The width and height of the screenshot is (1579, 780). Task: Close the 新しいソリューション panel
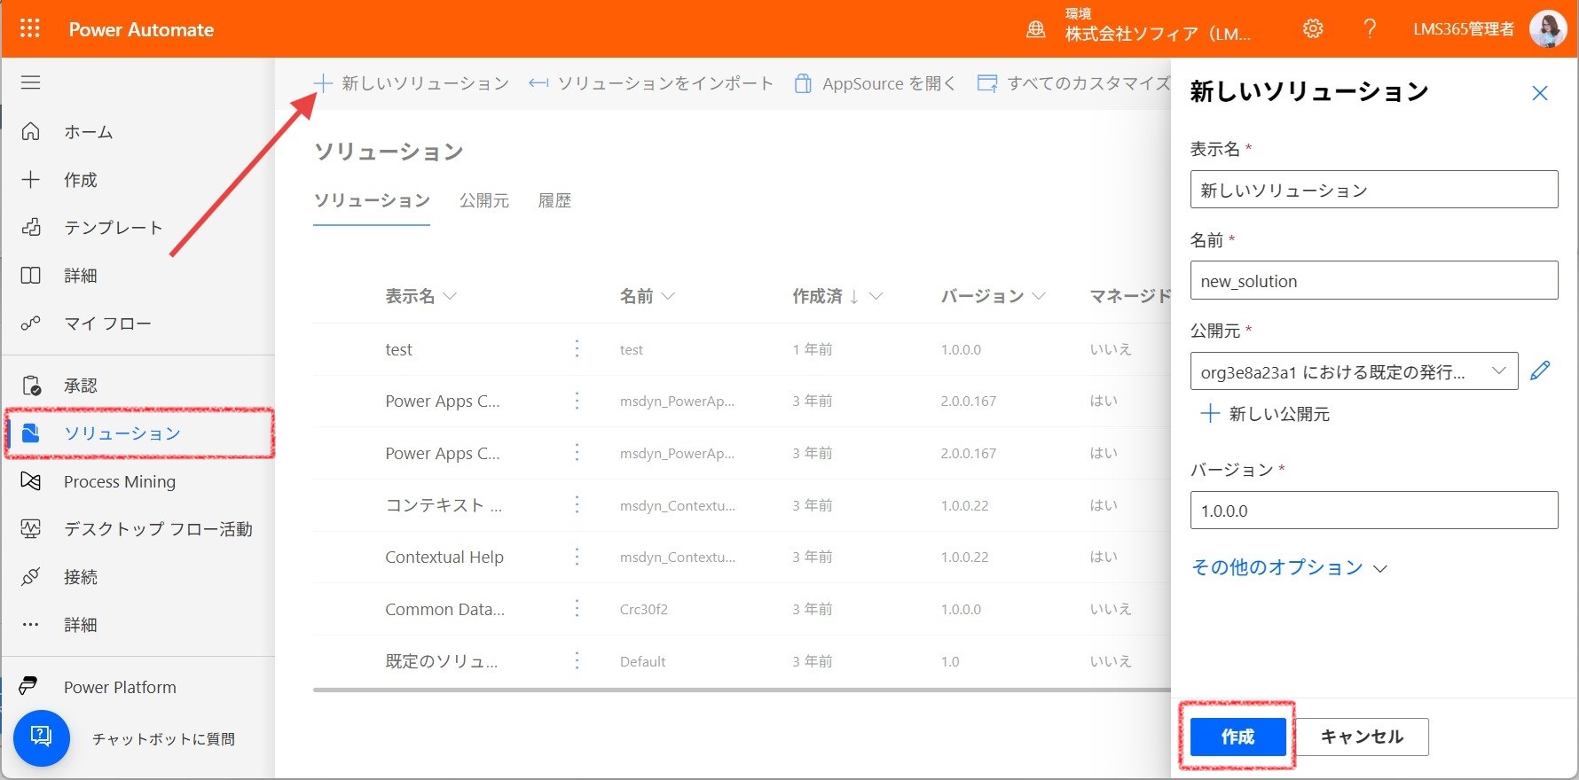pos(1540,93)
